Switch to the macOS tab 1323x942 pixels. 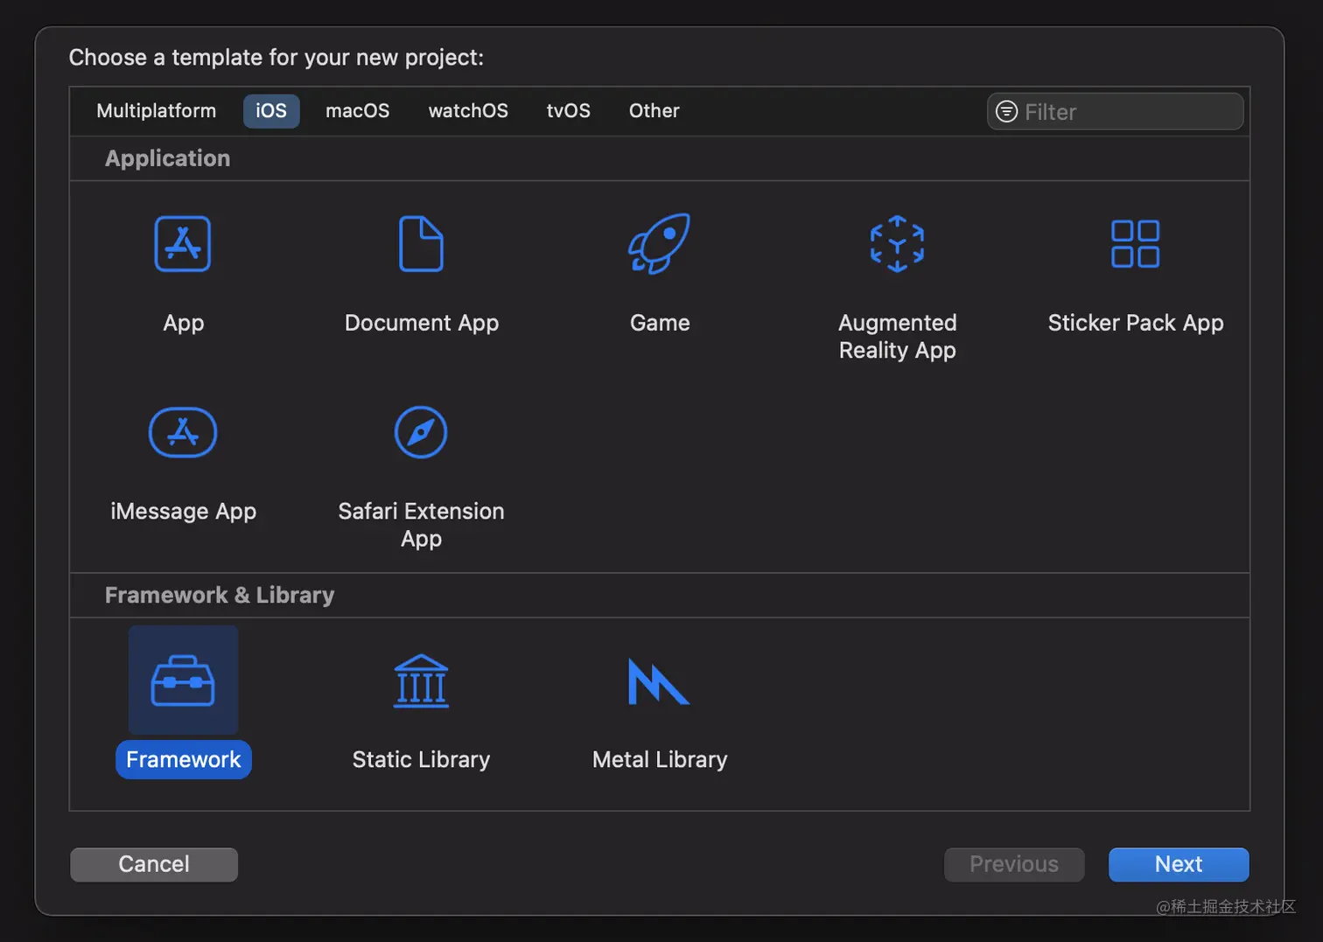357,111
